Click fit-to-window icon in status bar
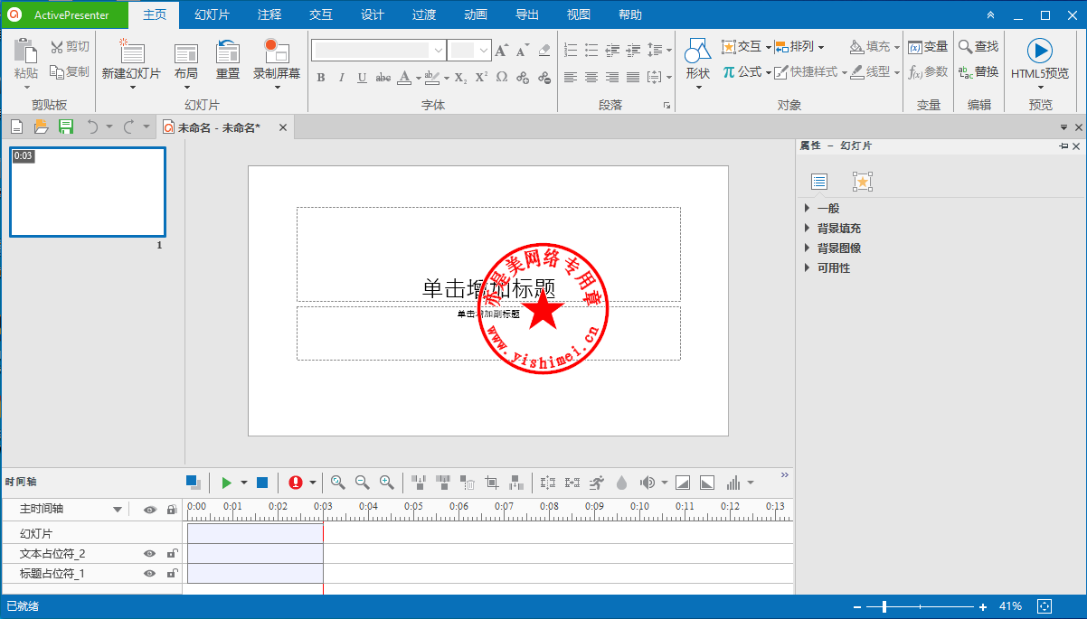Viewport: 1087px width, 619px height. coord(1045,606)
